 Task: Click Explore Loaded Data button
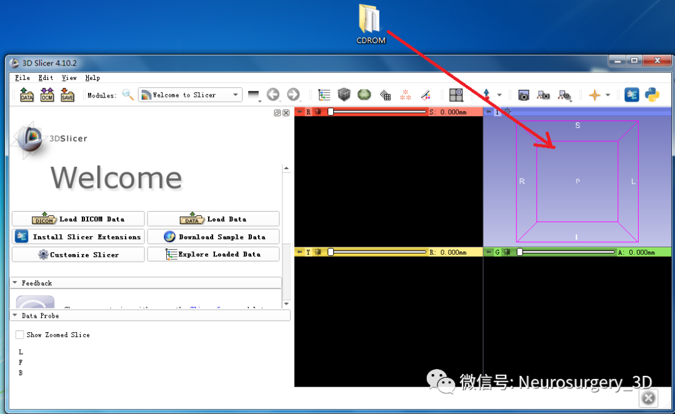point(213,255)
